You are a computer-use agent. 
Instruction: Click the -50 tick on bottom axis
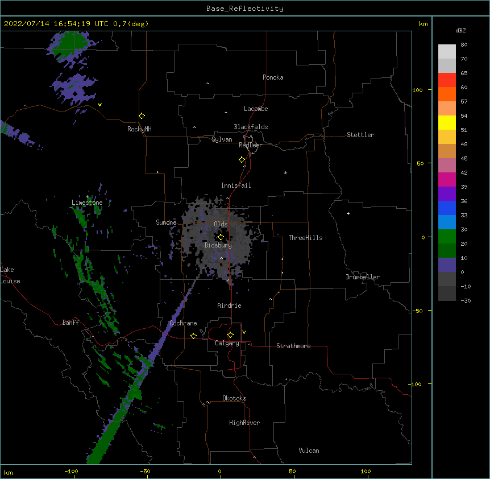146,471
